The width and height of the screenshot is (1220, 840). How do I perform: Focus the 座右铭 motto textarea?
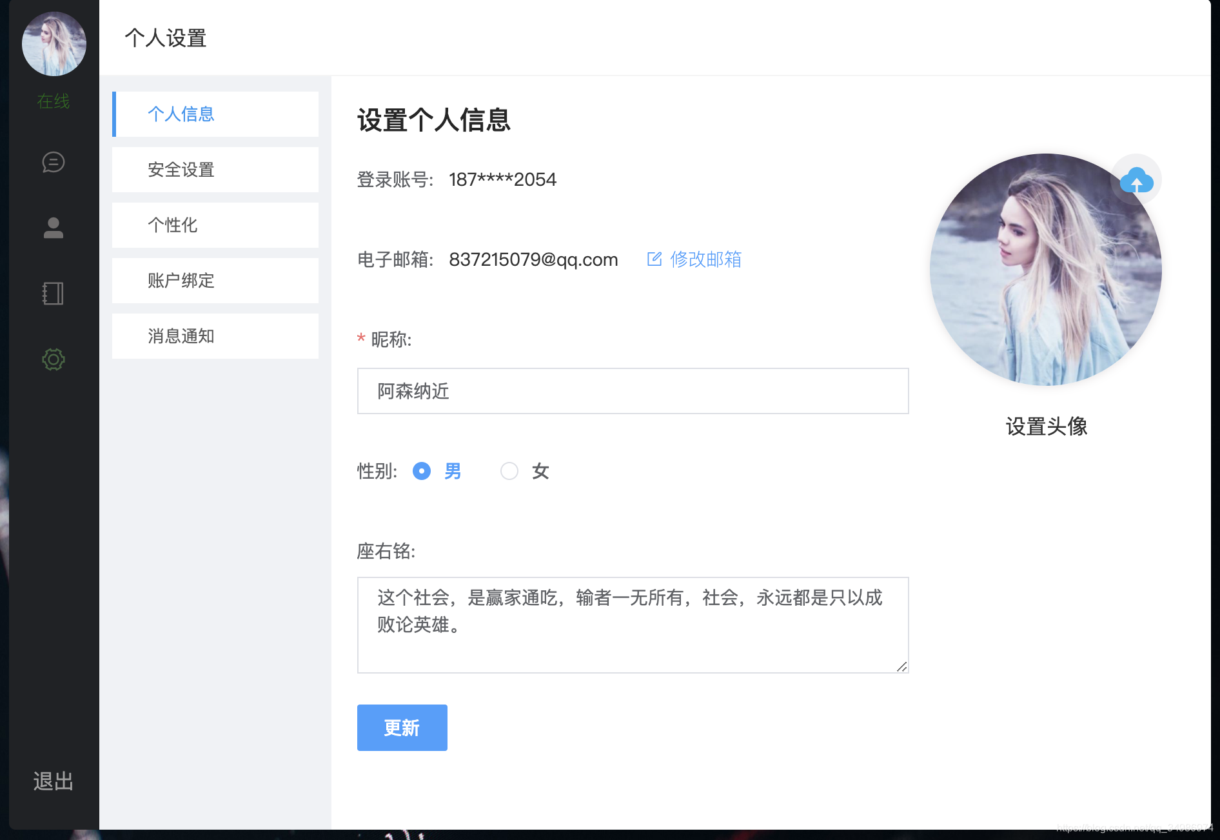pos(633,625)
